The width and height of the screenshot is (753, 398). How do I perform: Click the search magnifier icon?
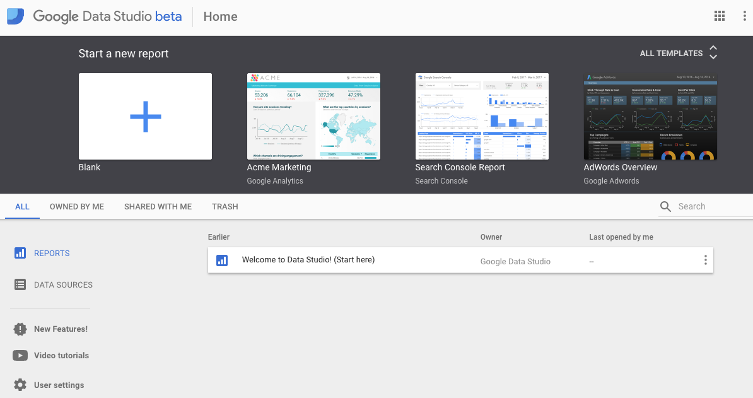[665, 206]
